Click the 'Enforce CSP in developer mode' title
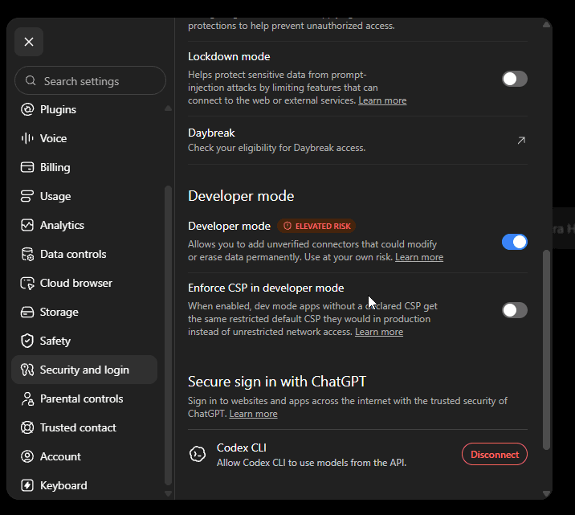 pyautogui.click(x=266, y=288)
